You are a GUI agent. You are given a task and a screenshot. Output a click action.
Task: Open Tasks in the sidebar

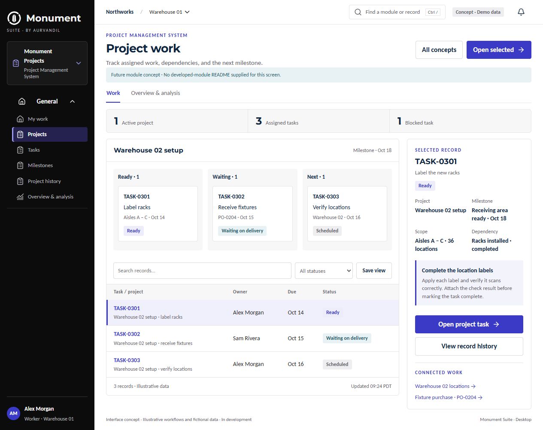coord(50,150)
